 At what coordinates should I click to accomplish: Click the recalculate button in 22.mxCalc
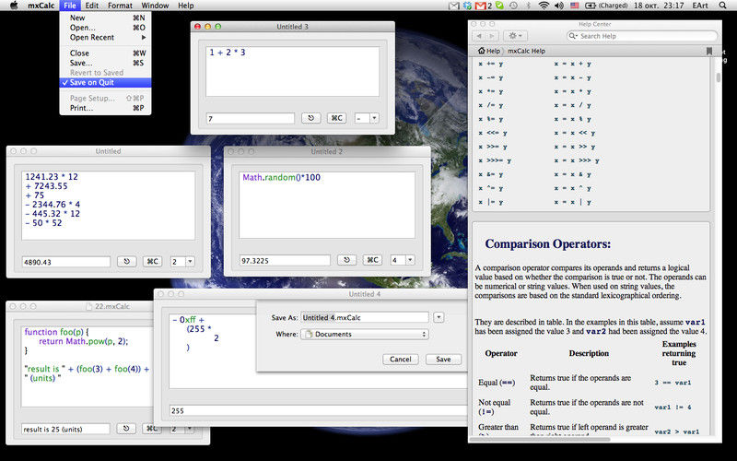126,429
